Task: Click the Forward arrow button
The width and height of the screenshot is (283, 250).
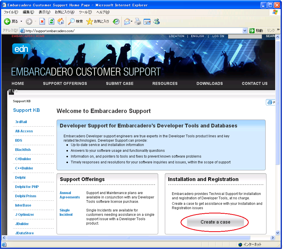Action: pyautogui.click(x=29, y=22)
